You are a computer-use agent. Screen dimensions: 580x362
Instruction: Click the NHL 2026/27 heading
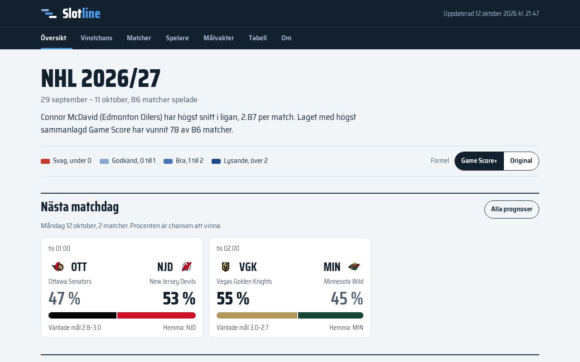[101, 78]
